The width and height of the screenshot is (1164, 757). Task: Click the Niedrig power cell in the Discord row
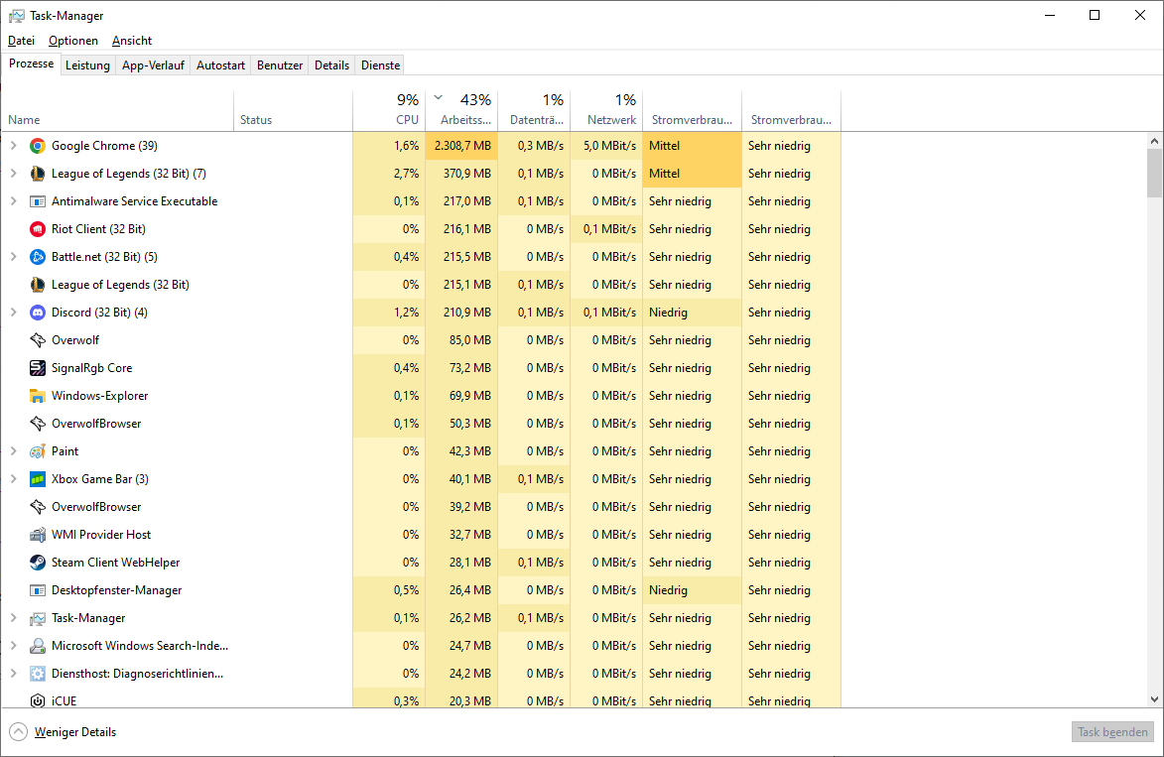(692, 313)
